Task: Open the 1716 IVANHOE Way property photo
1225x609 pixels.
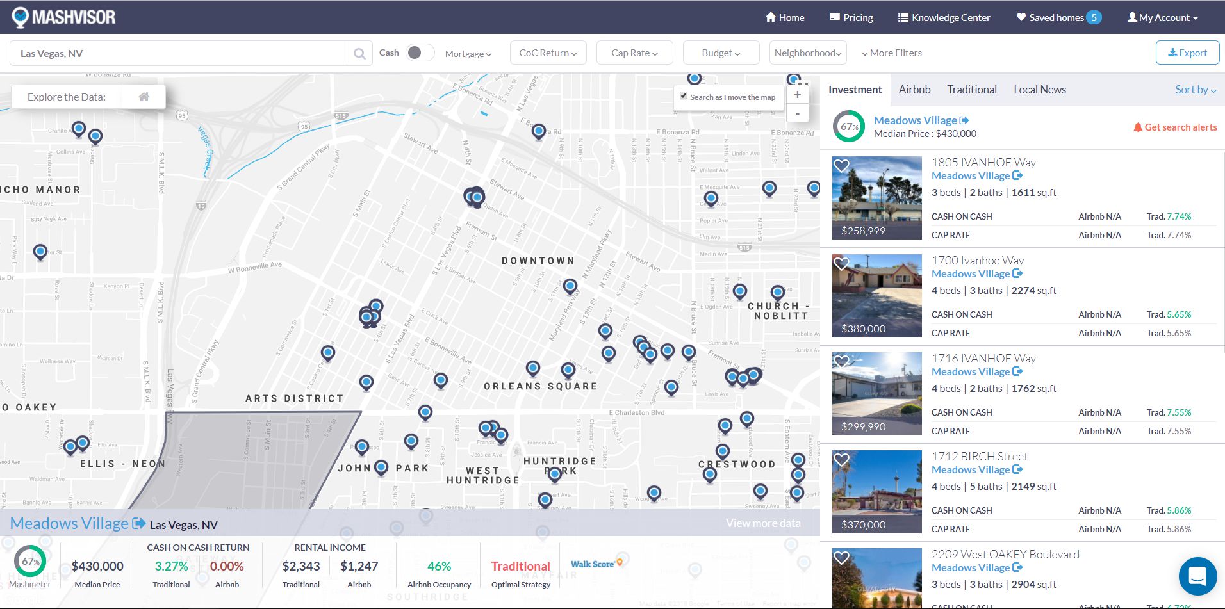Action: tap(876, 394)
